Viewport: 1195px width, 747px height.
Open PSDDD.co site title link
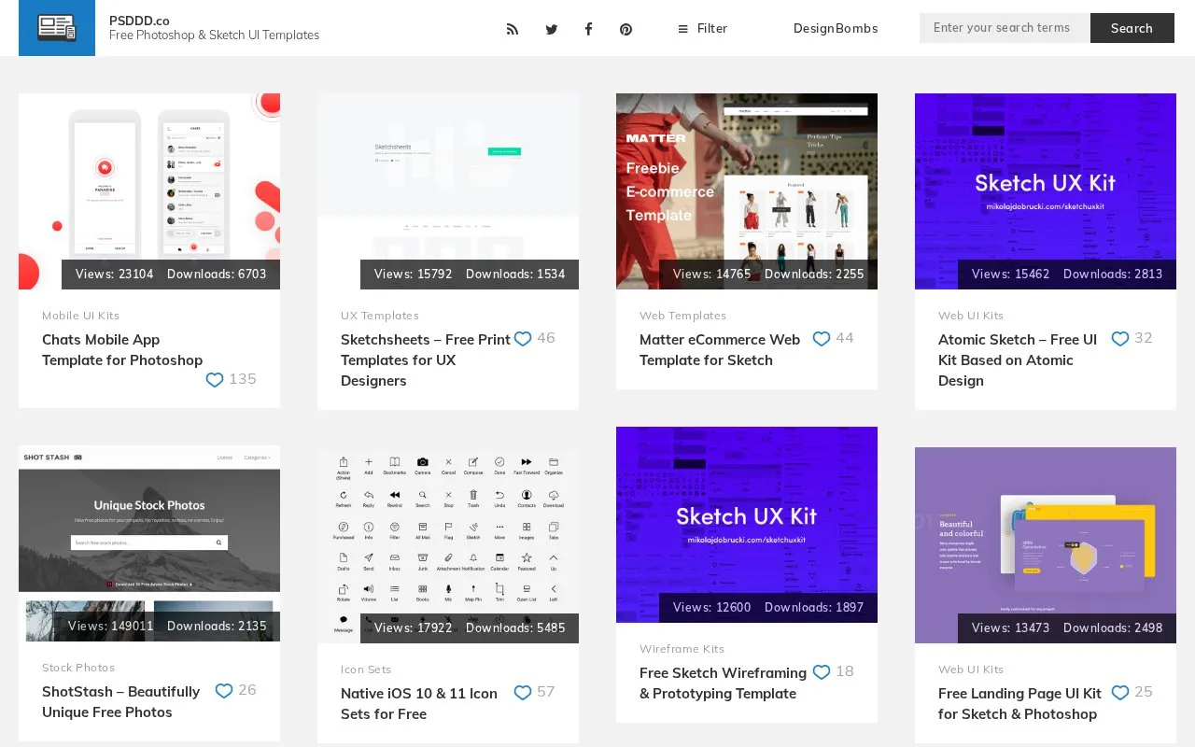(x=139, y=21)
